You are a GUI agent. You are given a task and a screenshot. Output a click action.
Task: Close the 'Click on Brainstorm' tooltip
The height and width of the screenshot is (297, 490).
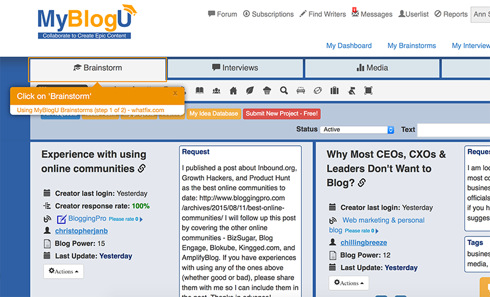[175, 93]
